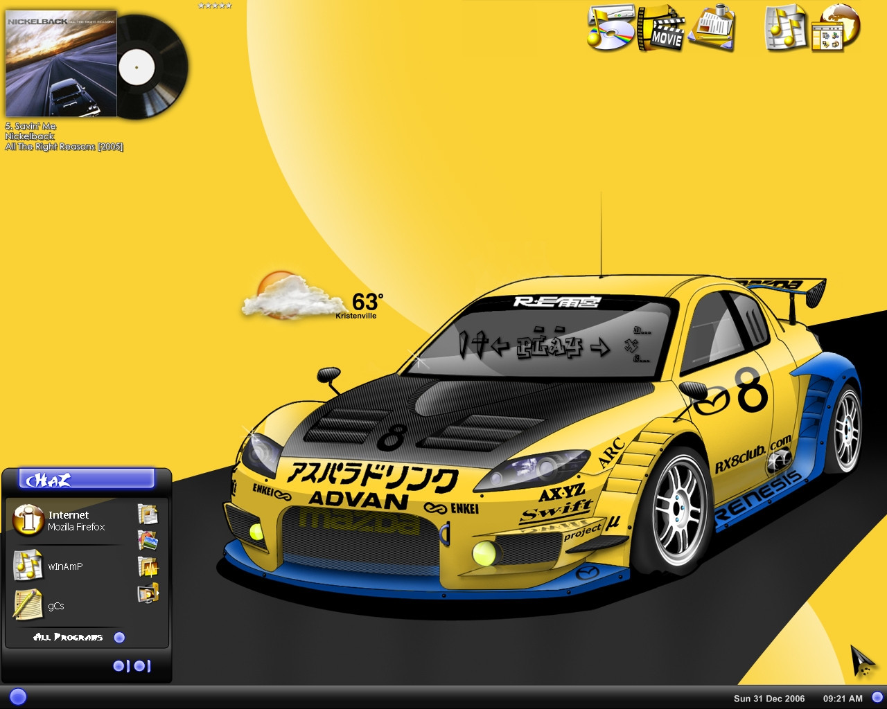The height and width of the screenshot is (709, 887).
Task: Click the blue orb at taskbar's right end
Action: [x=877, y=697]
